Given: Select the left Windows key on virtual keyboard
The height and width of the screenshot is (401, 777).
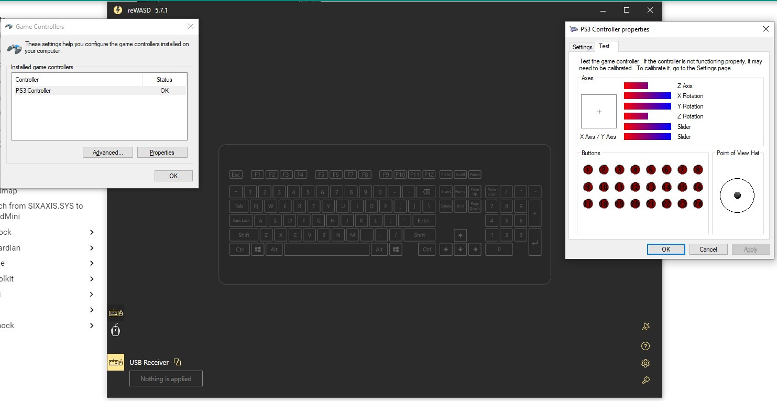Looking at the screenshot, I should point(258,250).
